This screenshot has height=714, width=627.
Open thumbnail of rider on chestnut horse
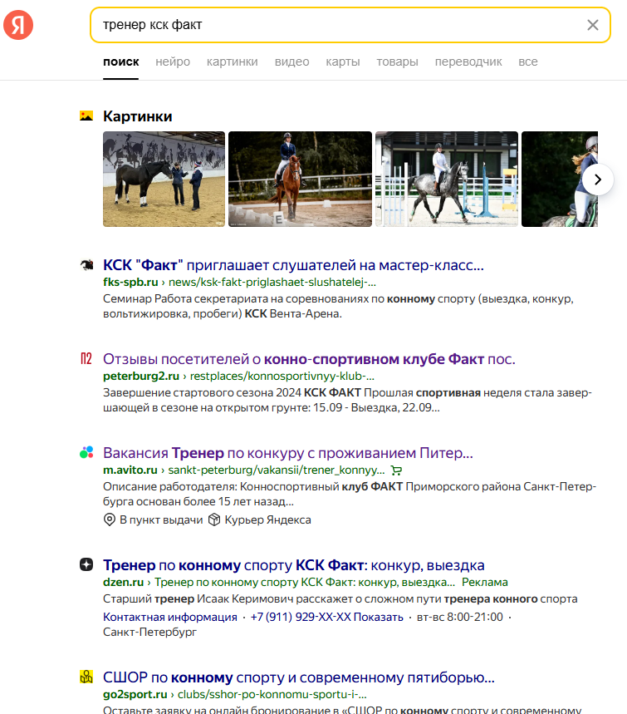300,179
